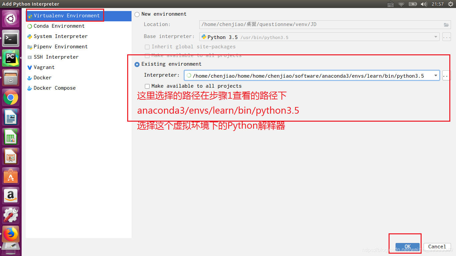Open Amazon launcher in the dock
This screenshot has width=456, height=256.
coord(11,196)
